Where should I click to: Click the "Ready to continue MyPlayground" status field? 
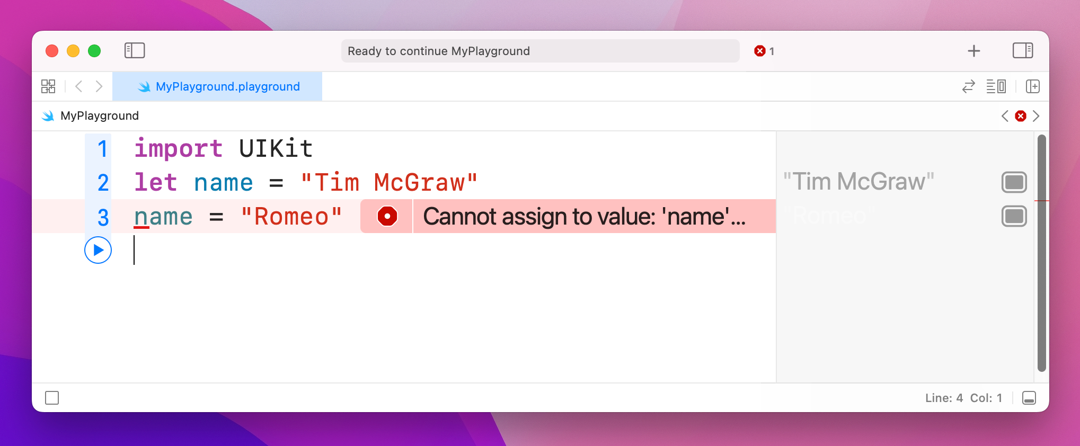coord(541,51)
